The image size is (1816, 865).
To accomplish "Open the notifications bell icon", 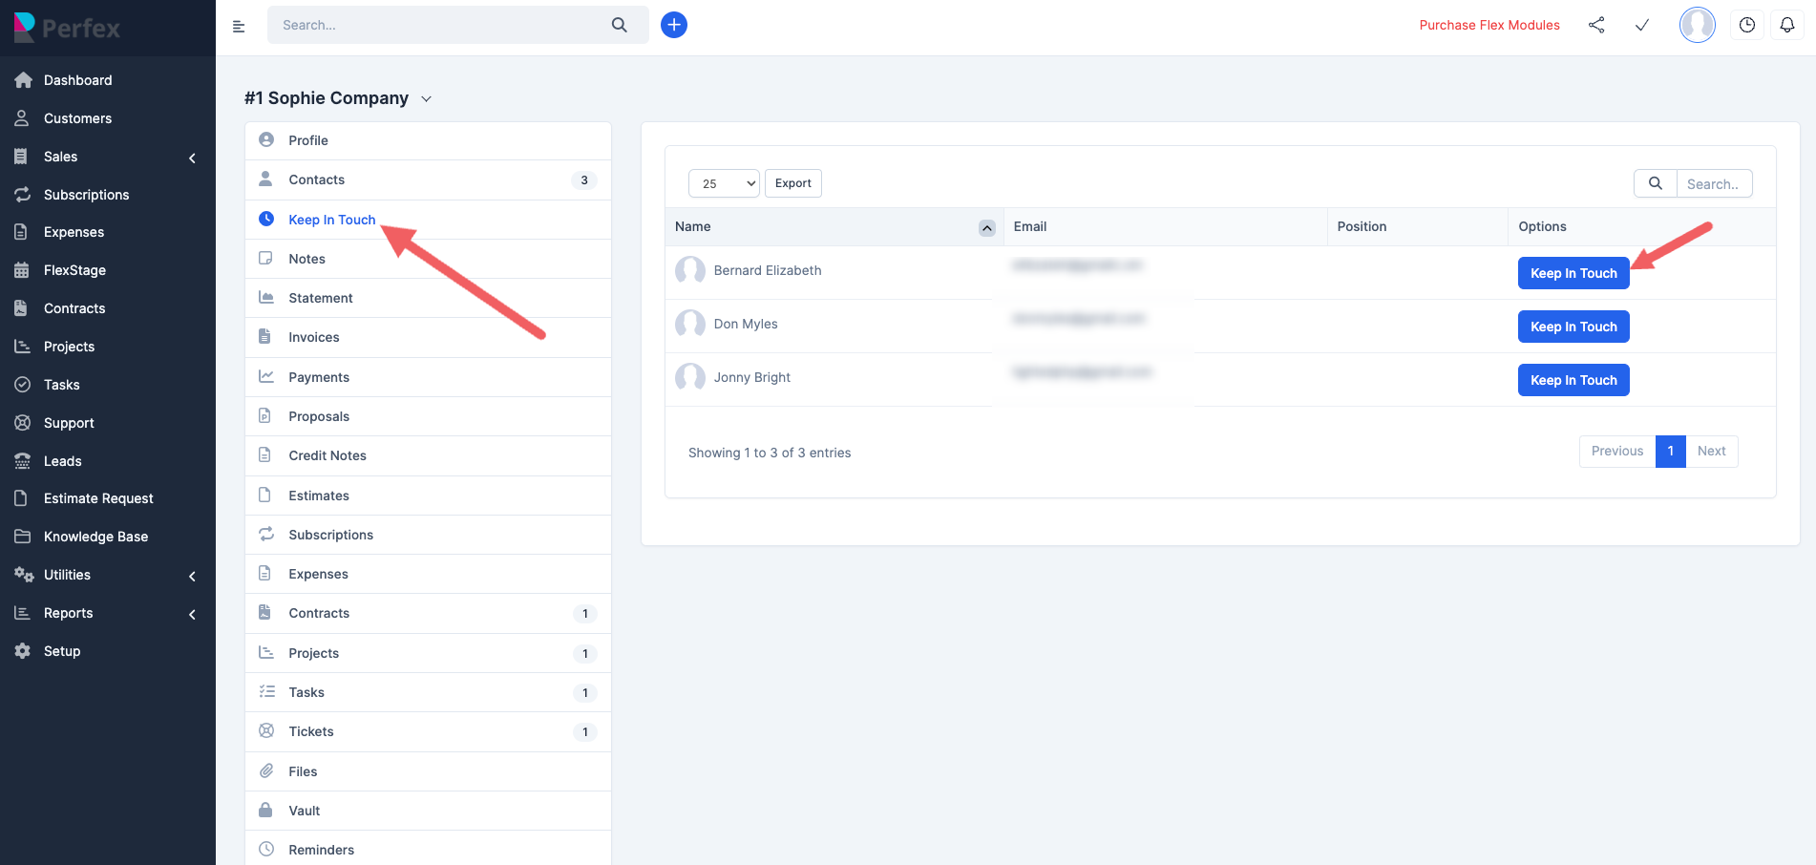I will pyautogui.click(x=1787, y=25).
